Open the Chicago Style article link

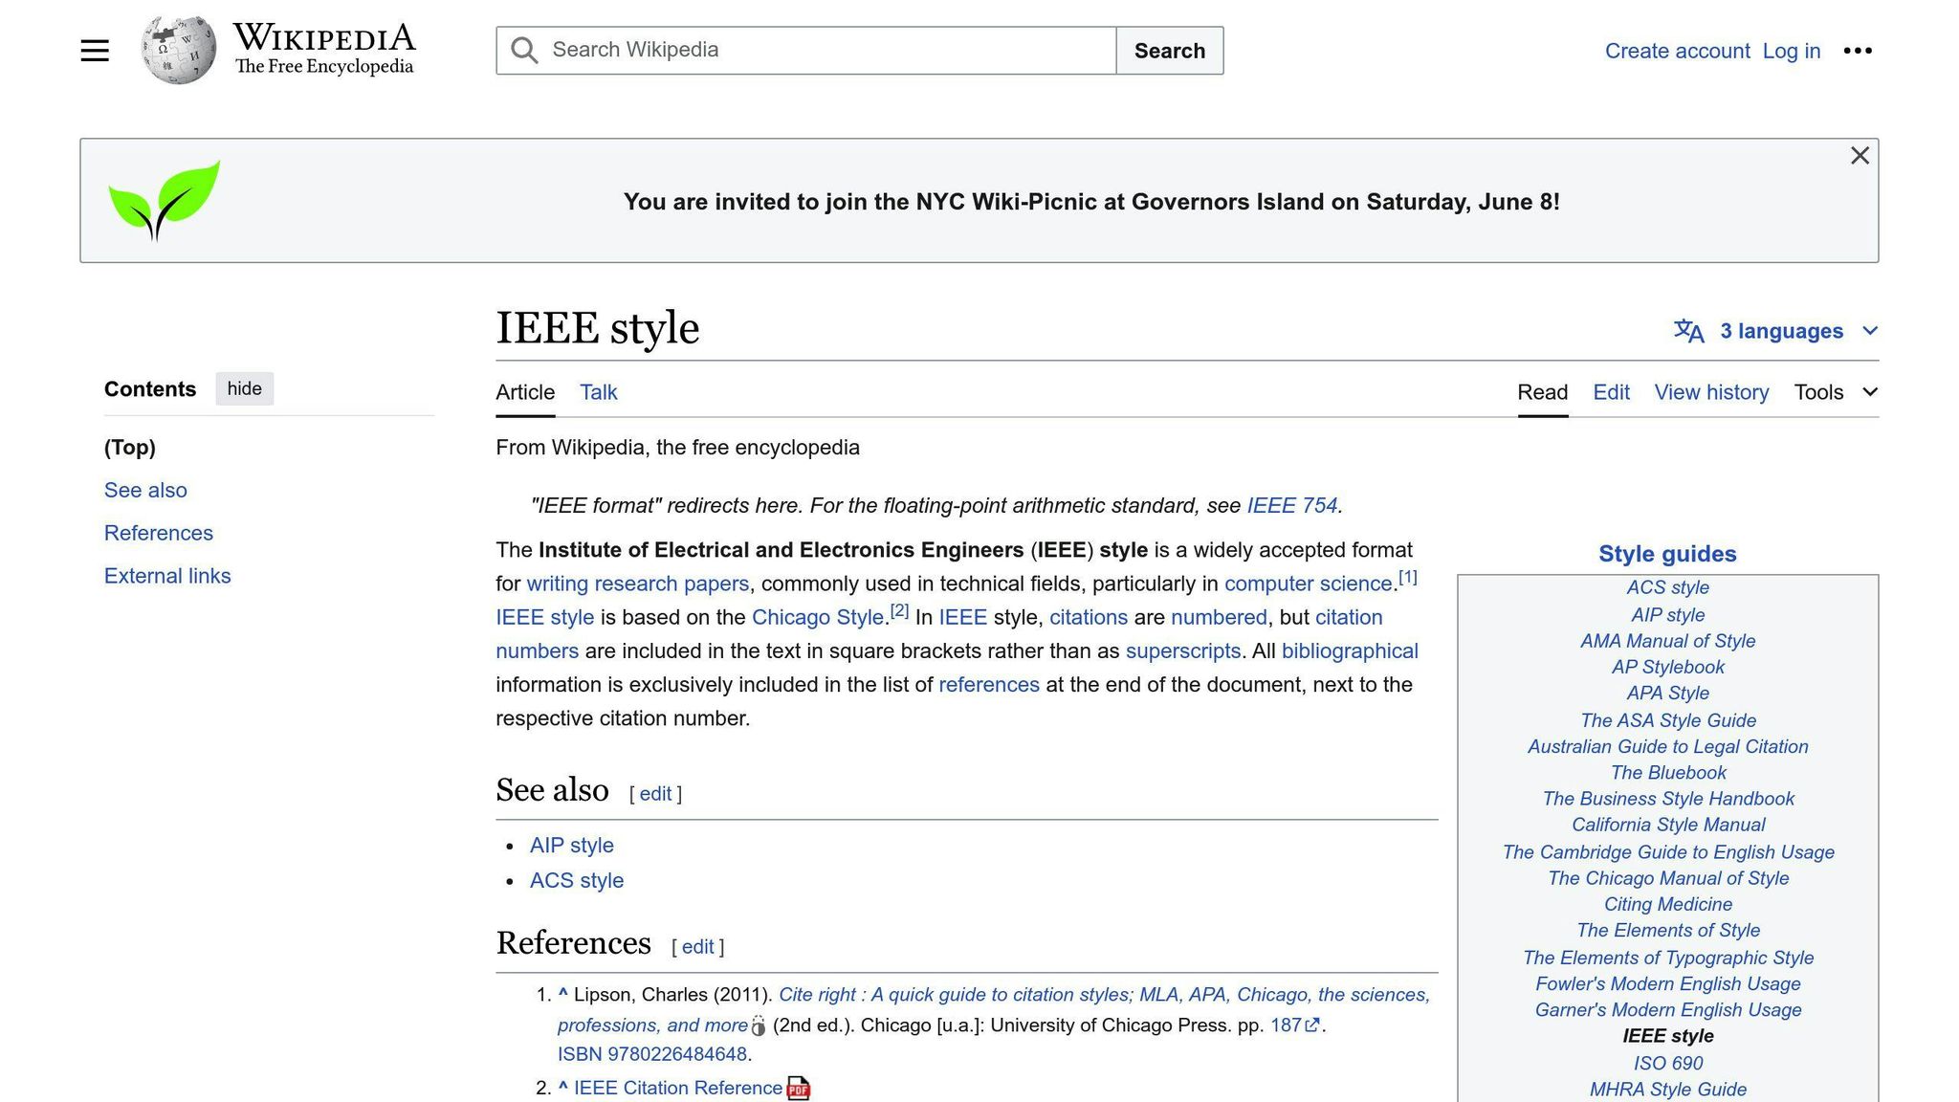pyautogui.click(x=816, y=617)
